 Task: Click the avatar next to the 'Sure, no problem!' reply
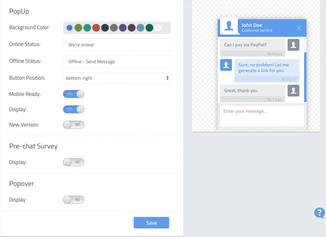[226, 65]
